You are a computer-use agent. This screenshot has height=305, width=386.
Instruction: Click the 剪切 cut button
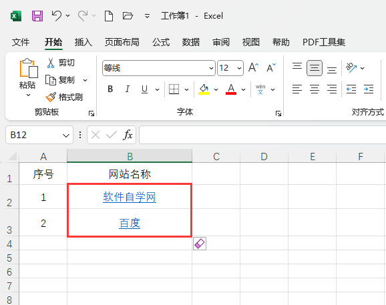point(61,63)
